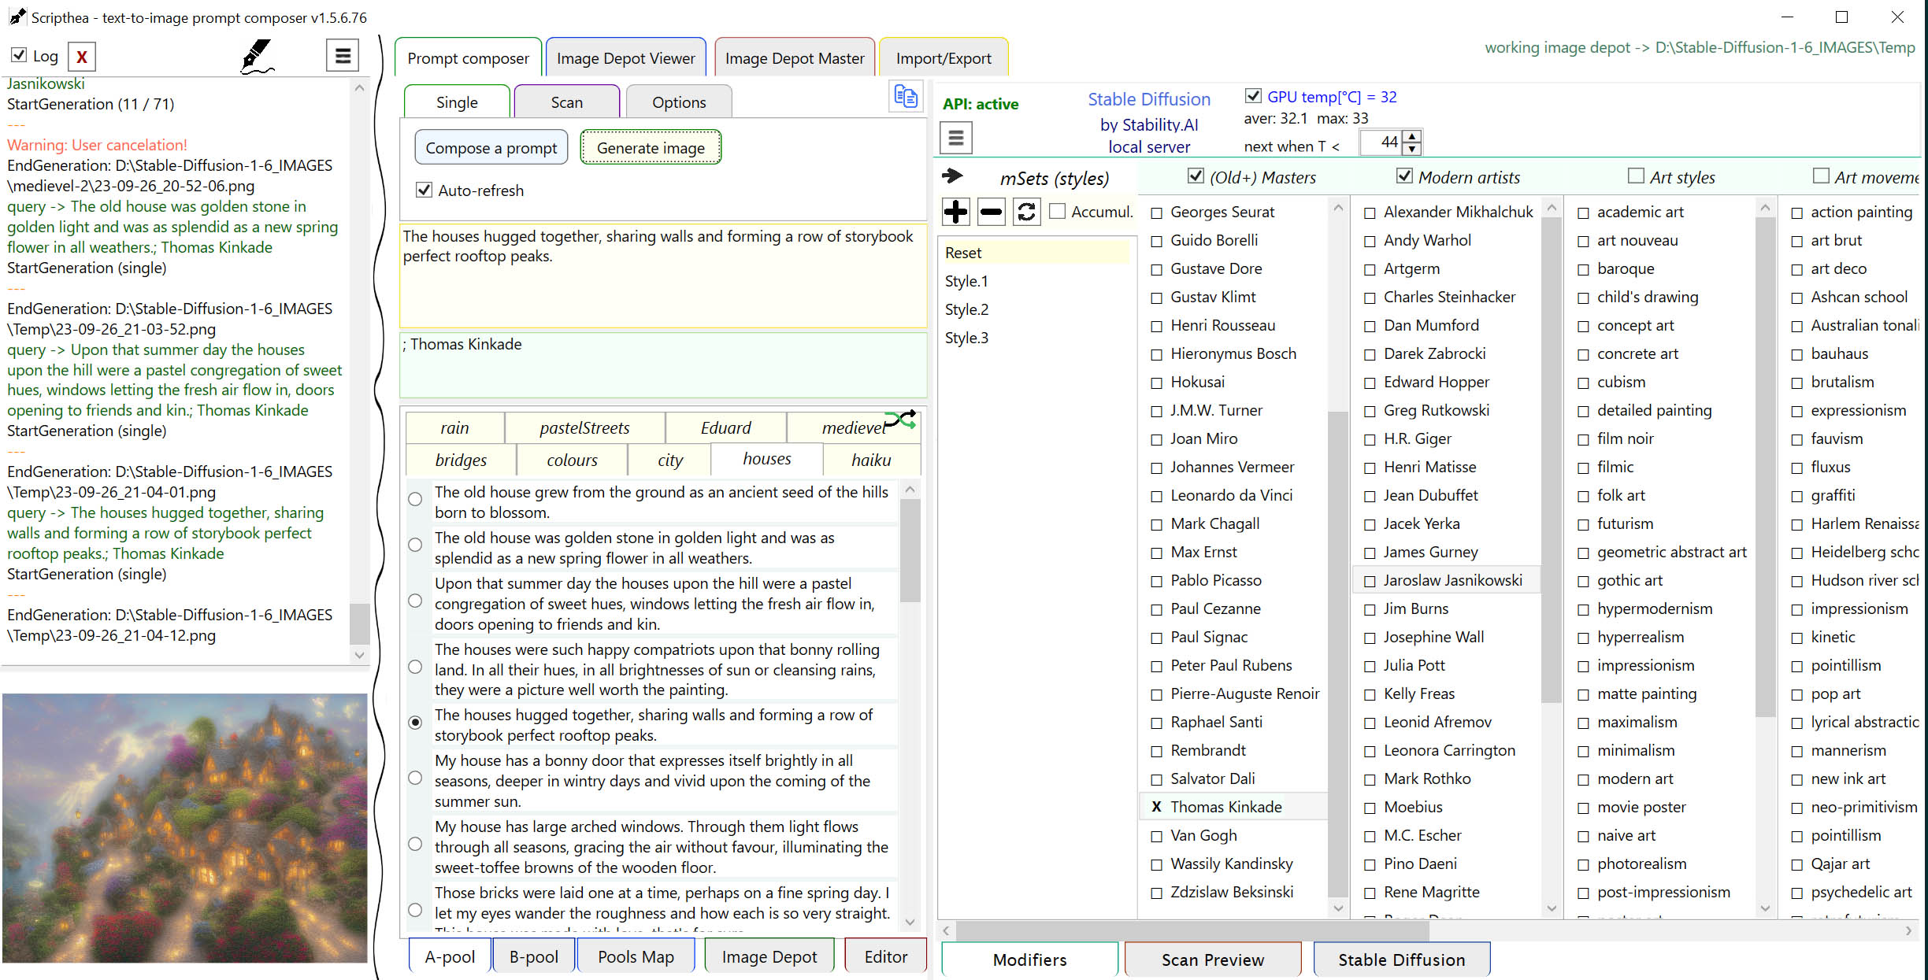The height and width of the screenshot is (980, 1928).
Task: Open the Options tab
Action: [x=679, y=102]
